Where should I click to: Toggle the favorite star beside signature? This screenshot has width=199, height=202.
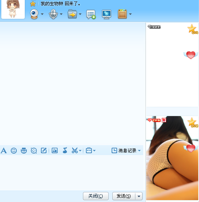tap(33, 4)
